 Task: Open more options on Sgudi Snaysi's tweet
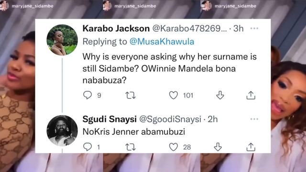pos(254,119)
